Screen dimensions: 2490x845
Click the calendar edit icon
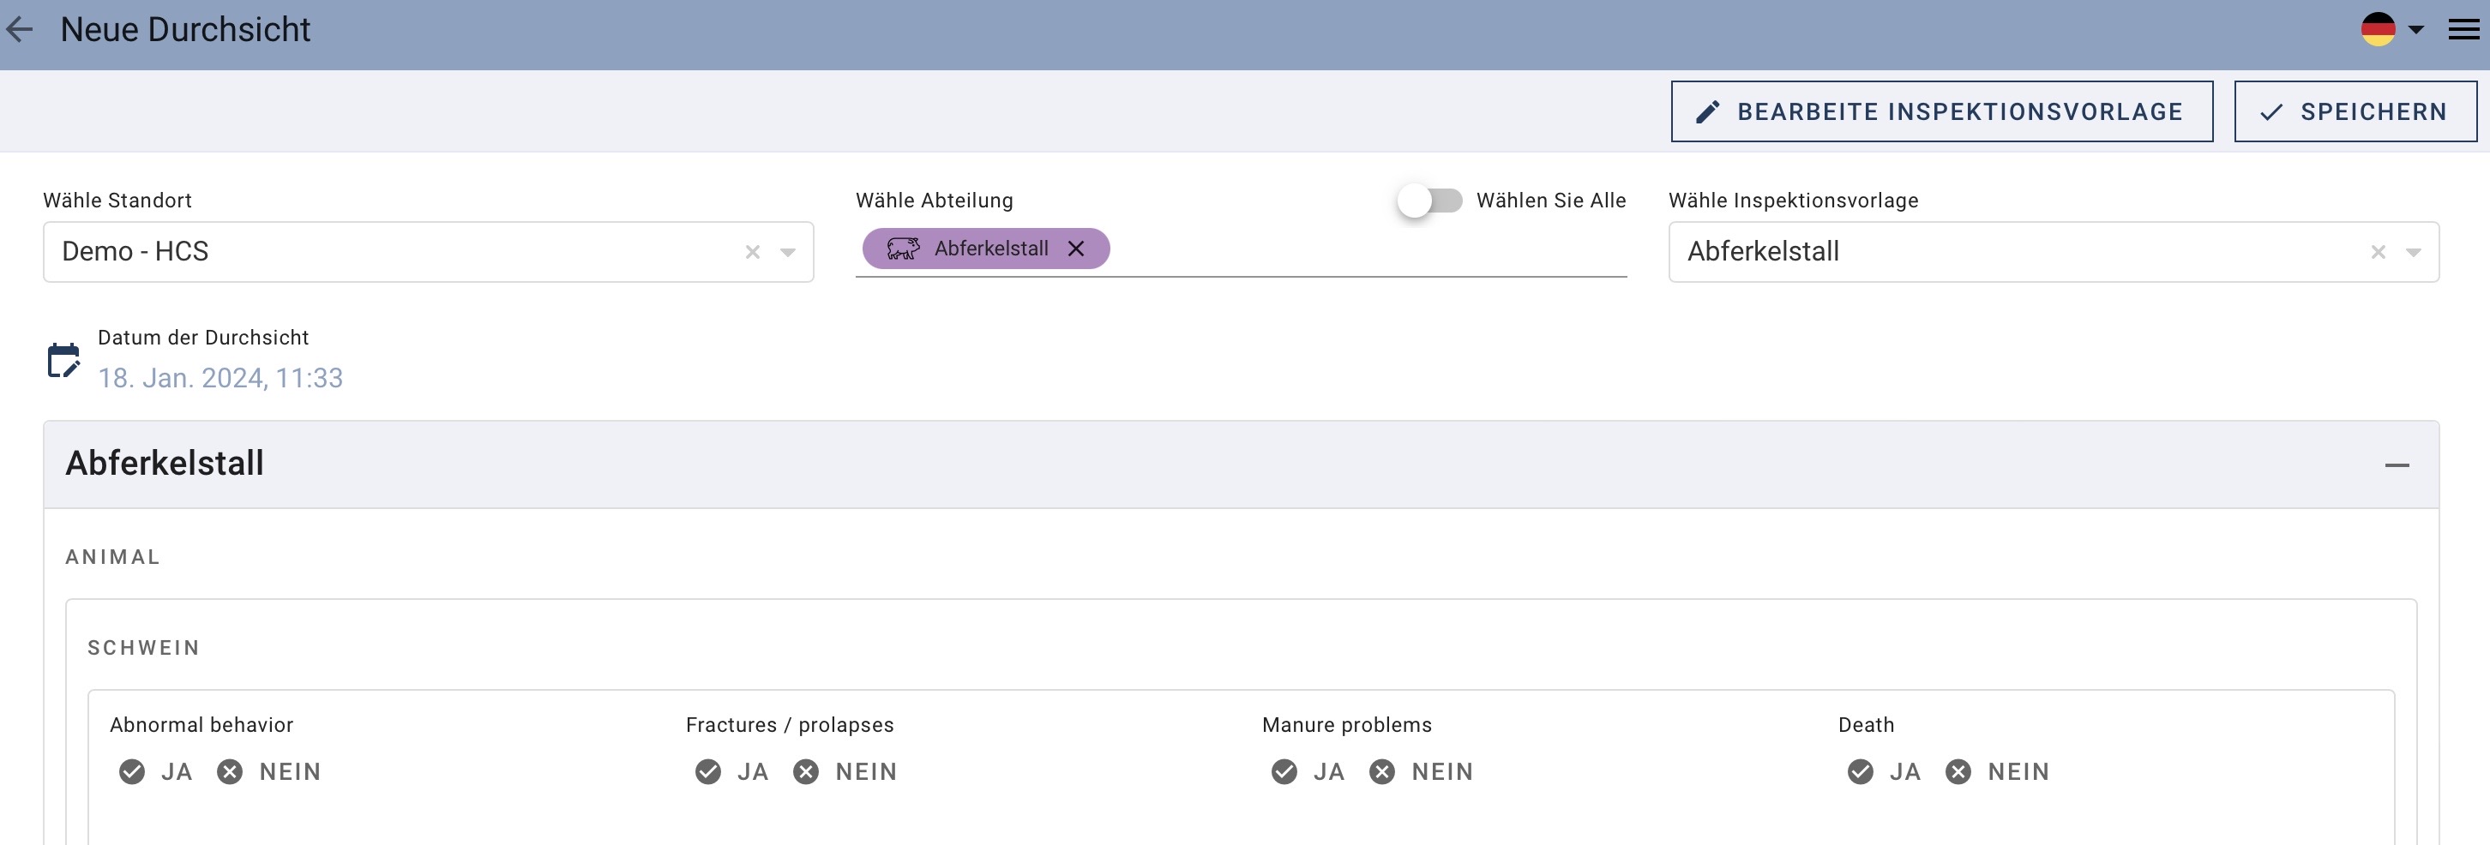click(63, 360)
